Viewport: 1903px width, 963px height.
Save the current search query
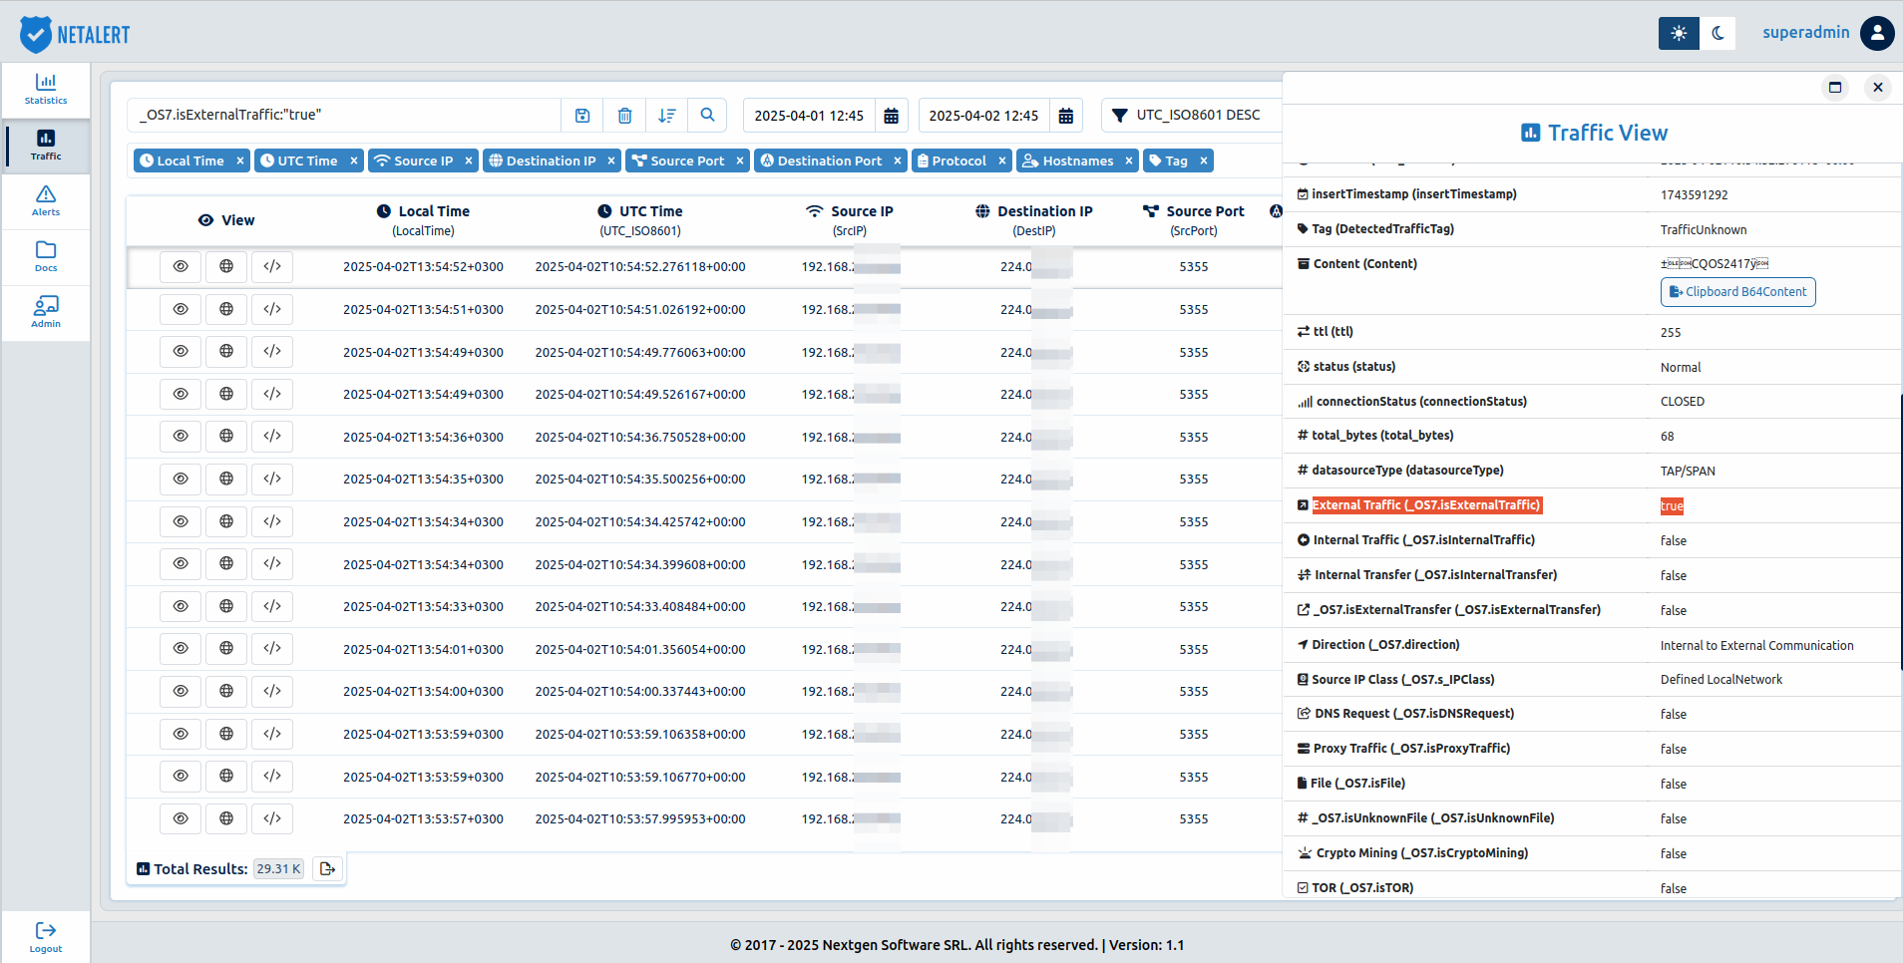tap(582, 116)
